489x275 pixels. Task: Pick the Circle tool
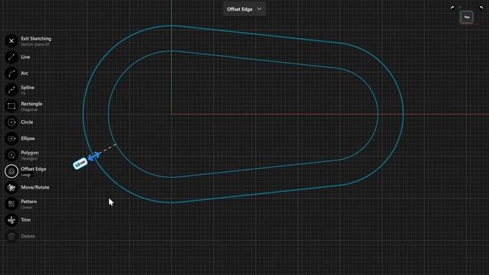pos(11,122)
